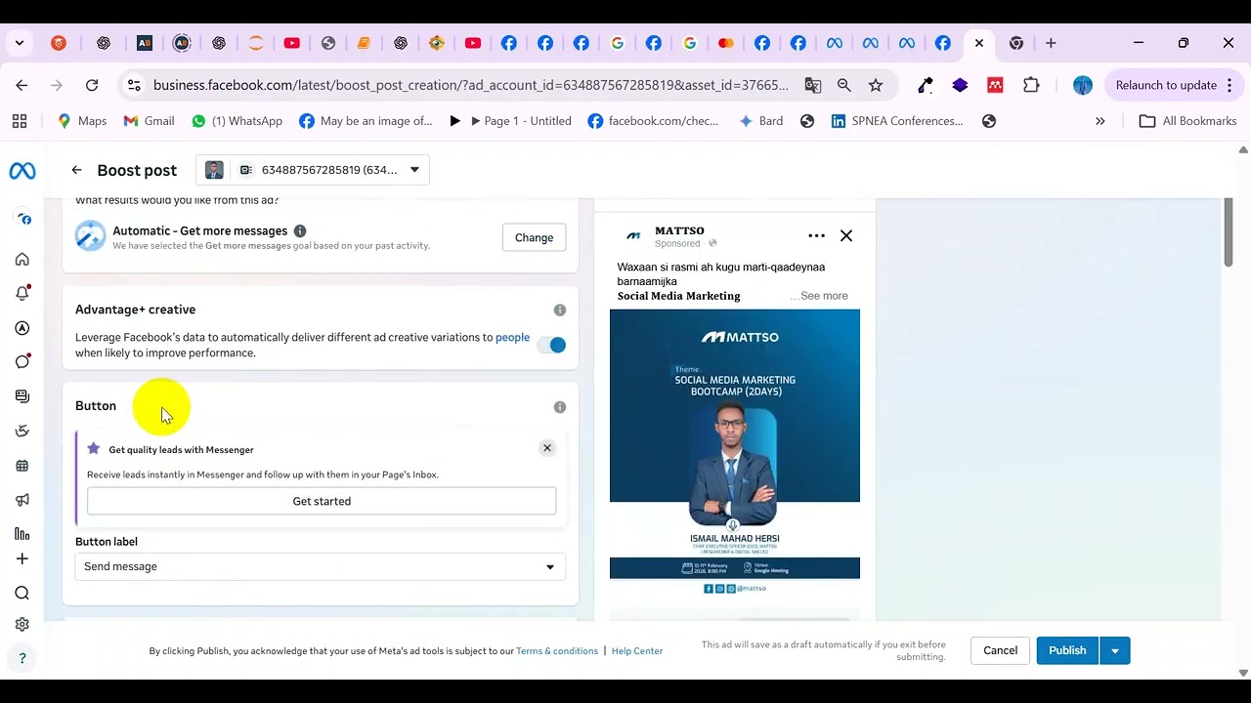Open dropdown arrow beside Publish
Viewport: 1251px width, 703px height.
[1115, 650]
